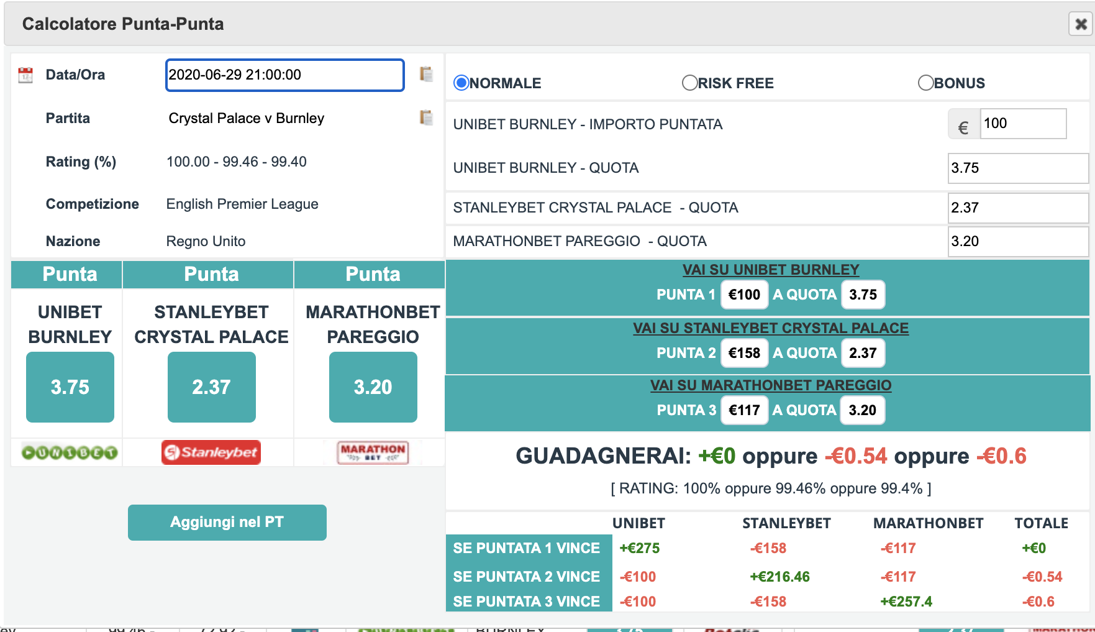Copy the date using the clipboard icon
Image resolution: width=1095 pixels, height=632 pixels.
coord(426,74)
